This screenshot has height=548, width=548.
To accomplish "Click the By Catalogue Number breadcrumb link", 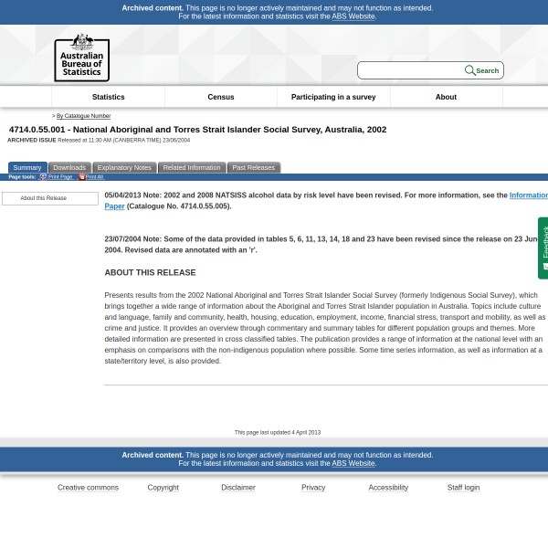I will (83, 116).
